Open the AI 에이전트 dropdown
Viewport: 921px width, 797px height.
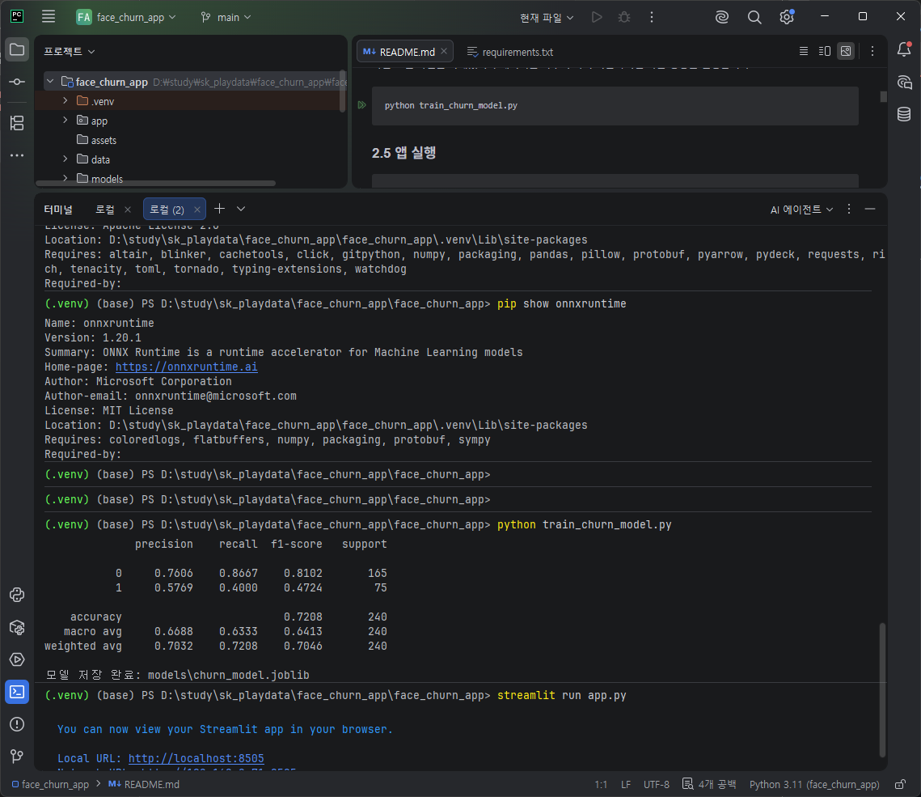coord(801,210)
